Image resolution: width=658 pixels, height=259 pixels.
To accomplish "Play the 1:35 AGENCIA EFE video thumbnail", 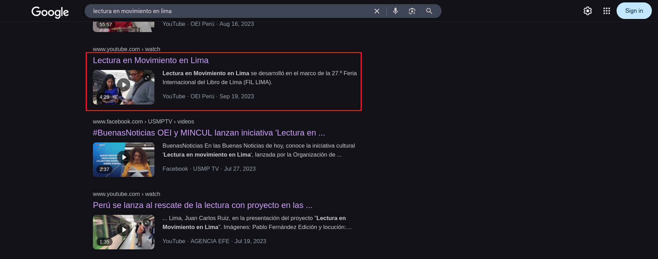I will point(123,230).
